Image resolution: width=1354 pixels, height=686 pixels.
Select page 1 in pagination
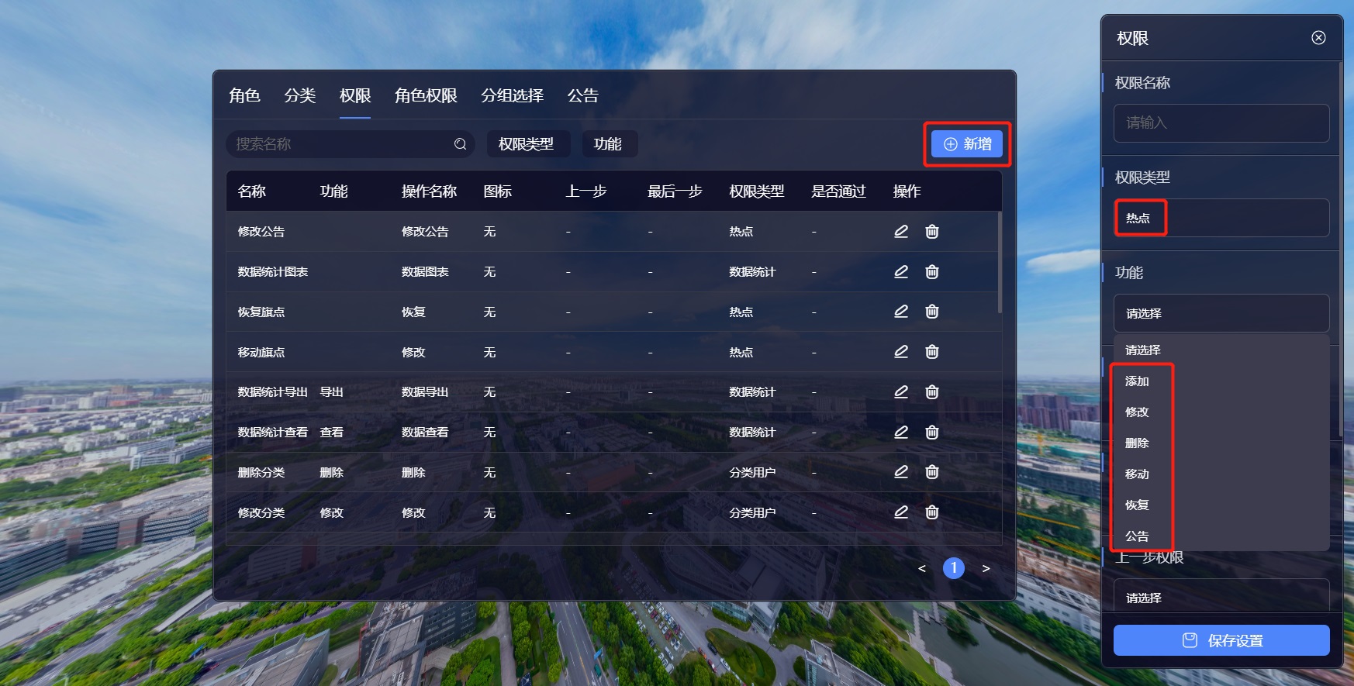[954, 568]
